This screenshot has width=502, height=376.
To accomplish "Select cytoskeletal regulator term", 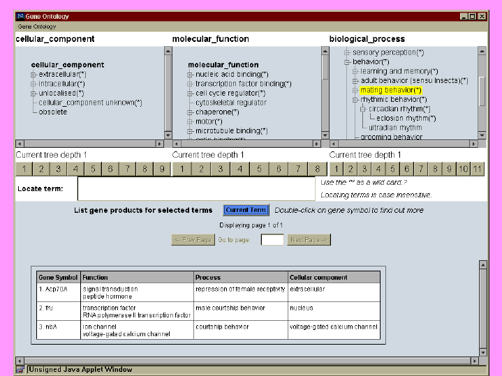I will pos(230,103).
